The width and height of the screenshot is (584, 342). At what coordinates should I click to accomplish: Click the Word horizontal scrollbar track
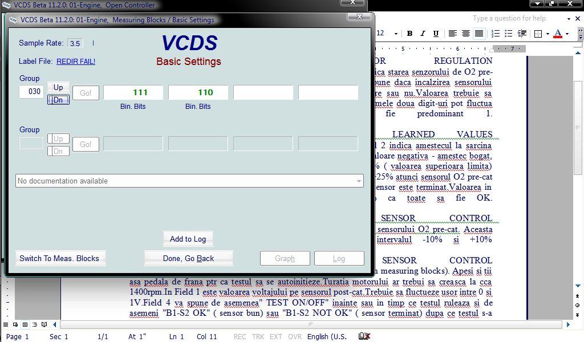point(311,324)
